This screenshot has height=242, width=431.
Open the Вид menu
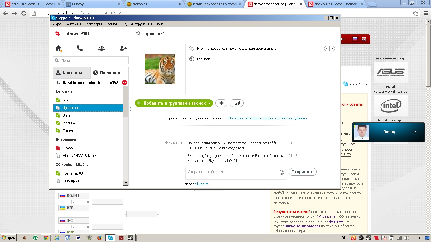point(123,24)
